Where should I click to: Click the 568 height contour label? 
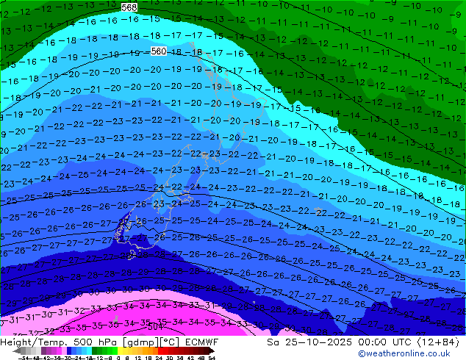(x=129, y=7)
